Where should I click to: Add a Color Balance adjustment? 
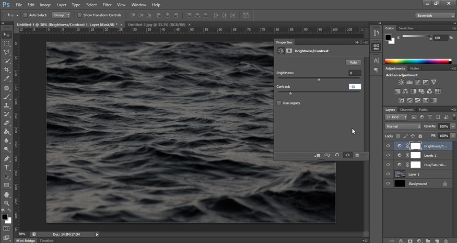[405, 91]
